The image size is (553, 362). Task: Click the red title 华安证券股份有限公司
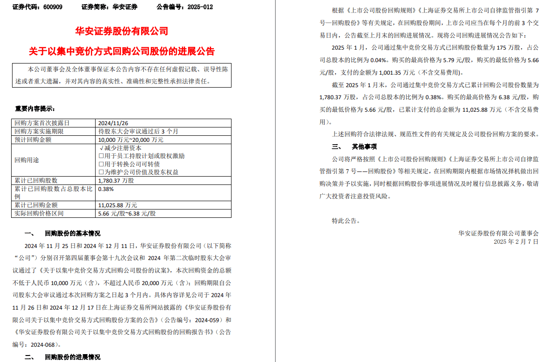(x=122, y=32)
